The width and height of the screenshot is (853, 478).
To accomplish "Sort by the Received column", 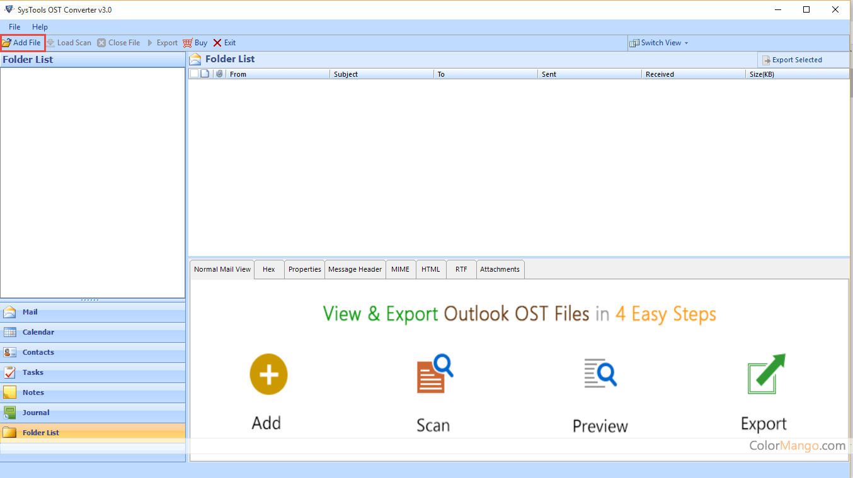I will point(694,74).
